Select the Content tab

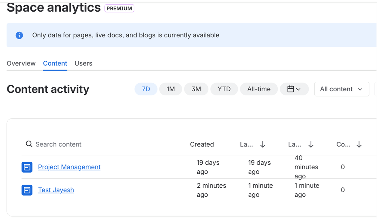55,63
